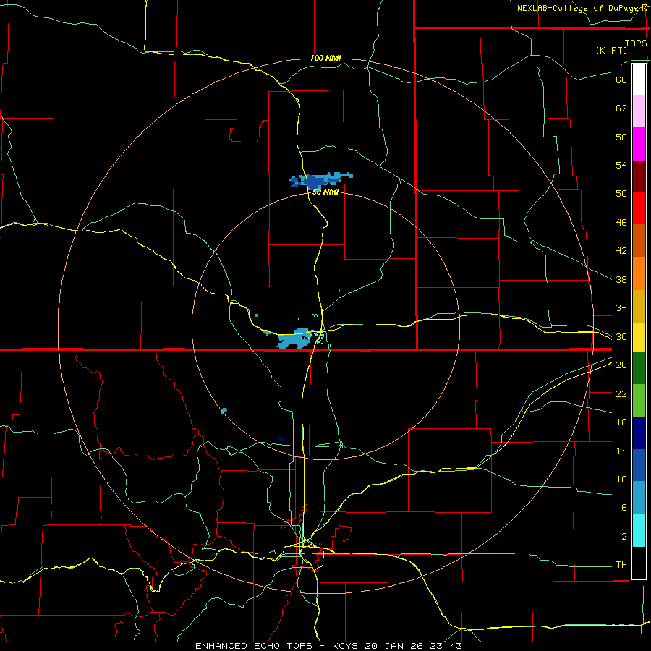
Task: Select the yellow legend swatch
Action: coord(639,337)
